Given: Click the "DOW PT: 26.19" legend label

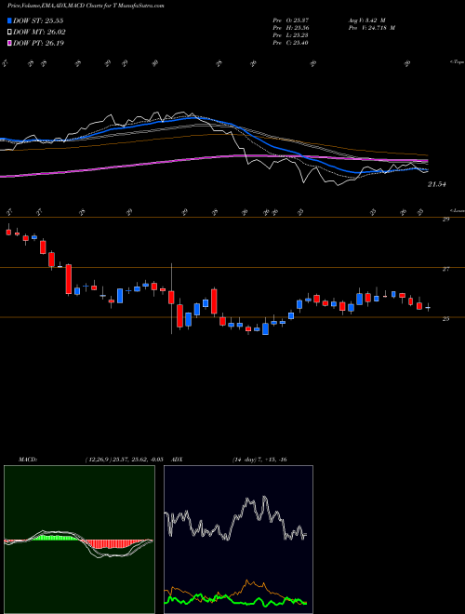Looking at the screenshot, I should [x=39, y=43].
